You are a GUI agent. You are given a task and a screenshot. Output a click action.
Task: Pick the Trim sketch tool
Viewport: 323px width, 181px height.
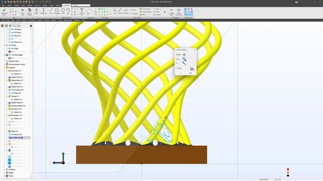[x=115, y=11]
